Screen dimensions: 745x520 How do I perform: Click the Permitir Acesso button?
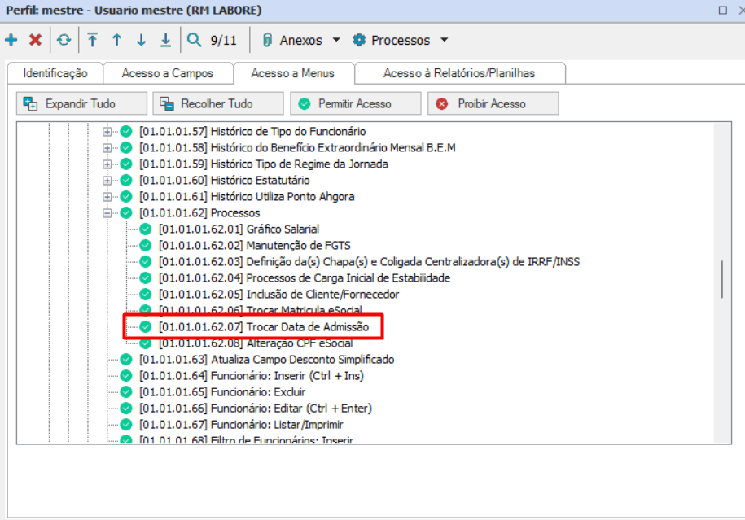pyautogui.click(x=355, y=103)
